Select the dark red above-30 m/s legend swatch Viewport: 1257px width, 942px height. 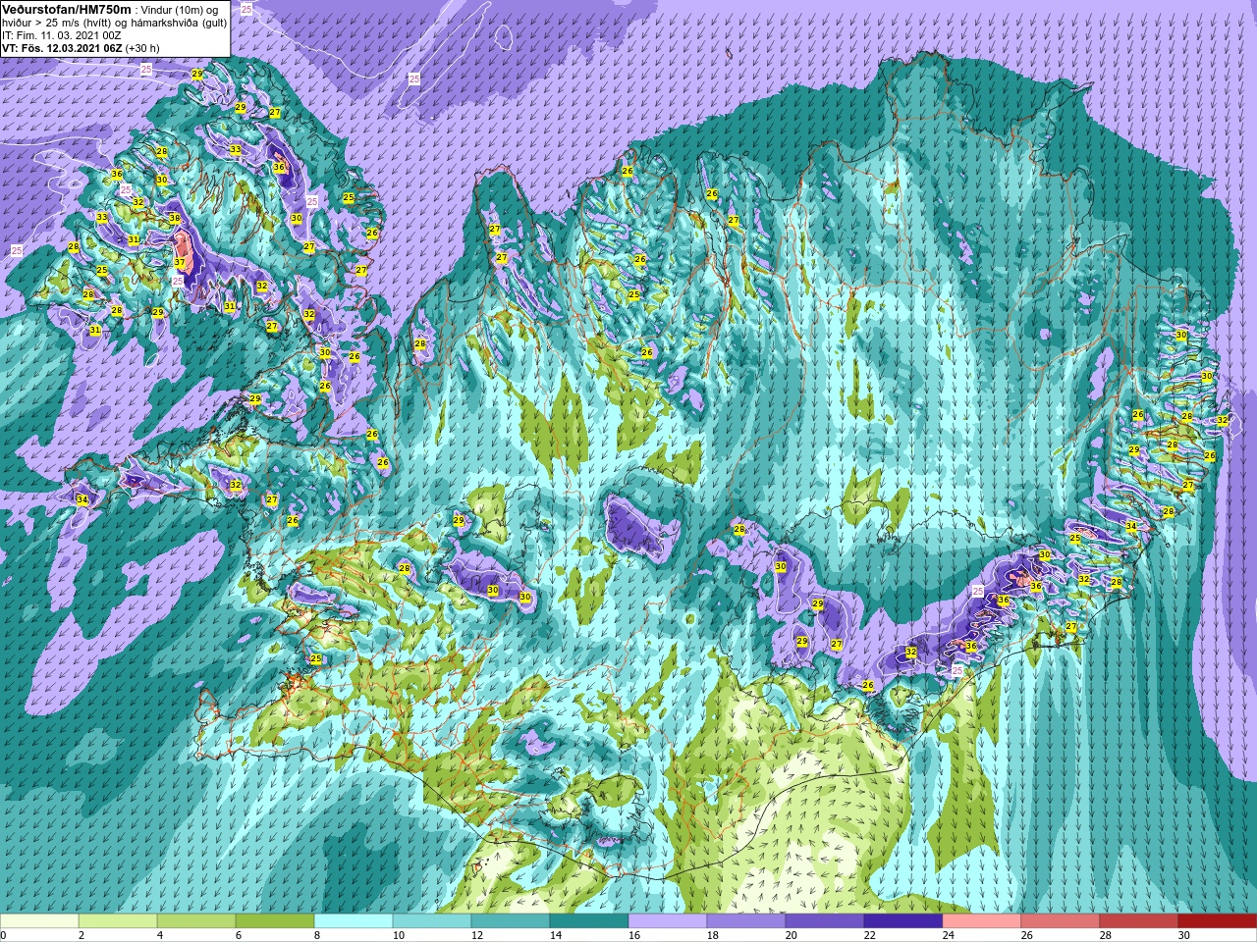tap(1218, 921)
